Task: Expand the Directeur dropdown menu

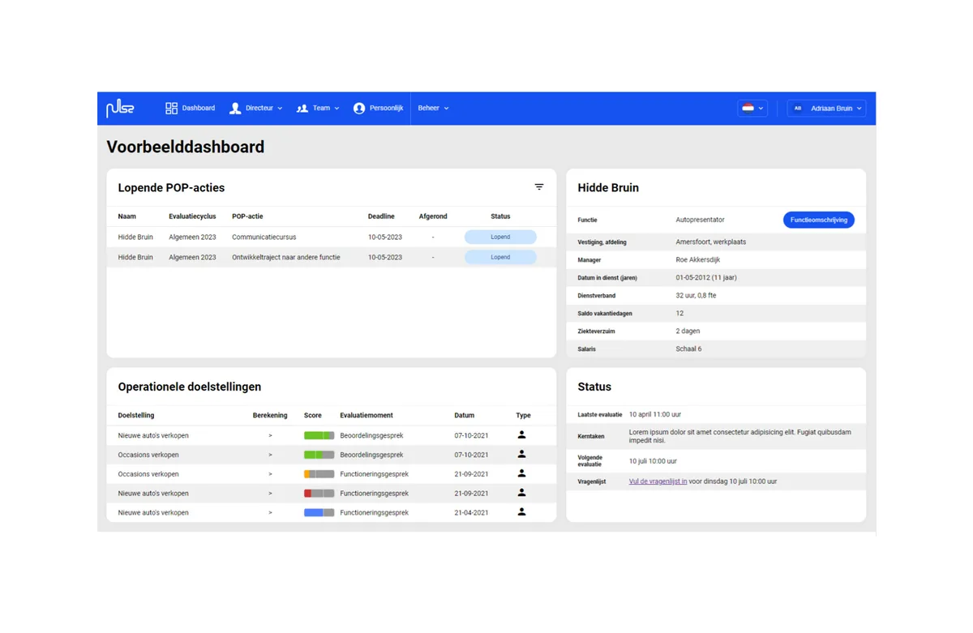Action: (x=280, y=109)
